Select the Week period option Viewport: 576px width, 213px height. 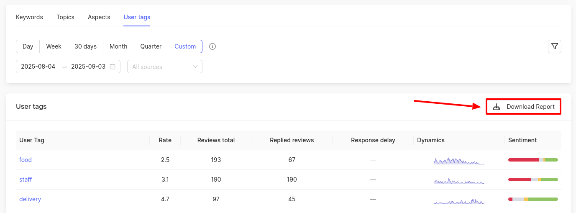(x=54, y=46)
